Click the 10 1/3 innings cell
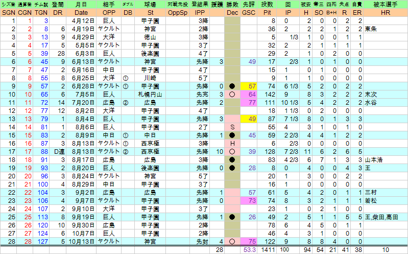The height and width of the screenshot is (254, 408). coord(288,103)
